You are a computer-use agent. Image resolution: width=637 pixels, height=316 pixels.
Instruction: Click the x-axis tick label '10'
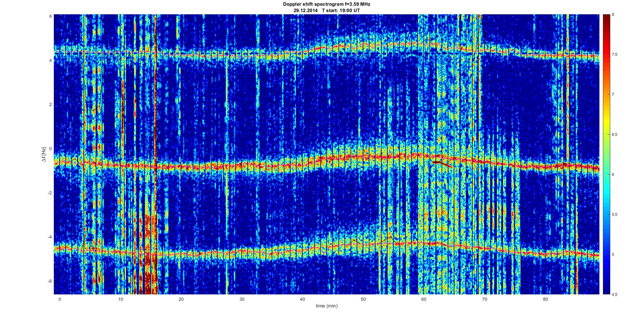[120, 299]
